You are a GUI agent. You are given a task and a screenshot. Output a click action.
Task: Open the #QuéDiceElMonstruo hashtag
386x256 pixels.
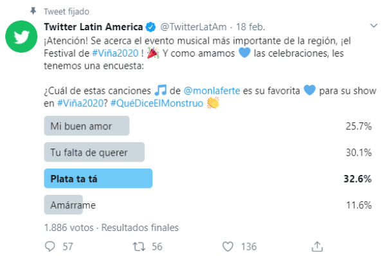coord(157,104)
